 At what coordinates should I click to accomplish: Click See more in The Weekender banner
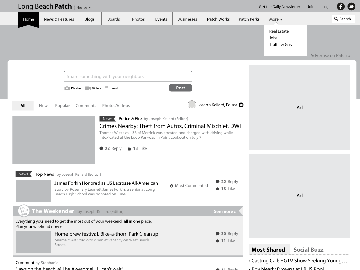[225, 212]
